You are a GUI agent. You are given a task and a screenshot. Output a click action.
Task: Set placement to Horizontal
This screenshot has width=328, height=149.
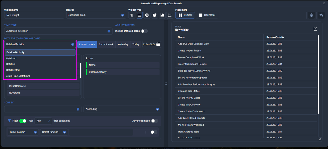coord(207,15)
